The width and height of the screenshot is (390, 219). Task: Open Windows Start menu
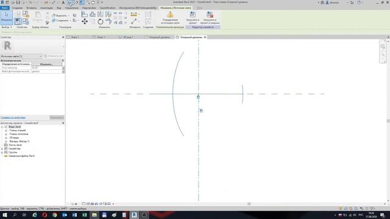pyautogui.click(x=4, y=215)
